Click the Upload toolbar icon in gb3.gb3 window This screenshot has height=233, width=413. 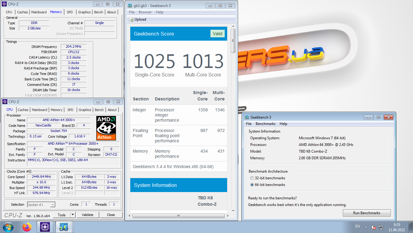pyautogui.click(x=131, y=19)
